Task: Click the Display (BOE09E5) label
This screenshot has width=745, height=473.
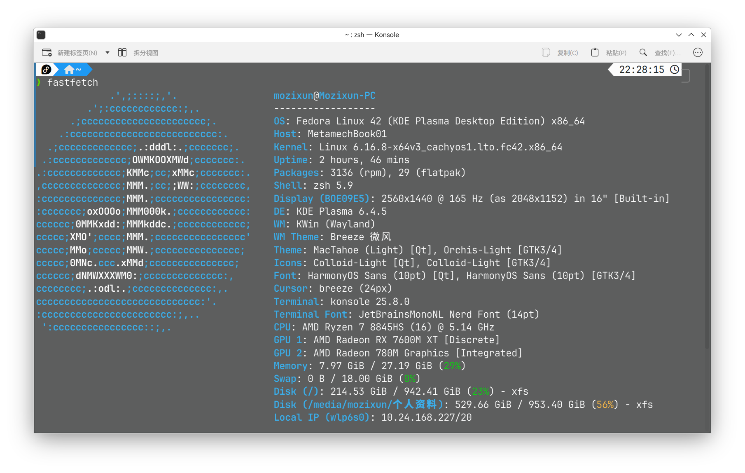Action: pos(322,199)
